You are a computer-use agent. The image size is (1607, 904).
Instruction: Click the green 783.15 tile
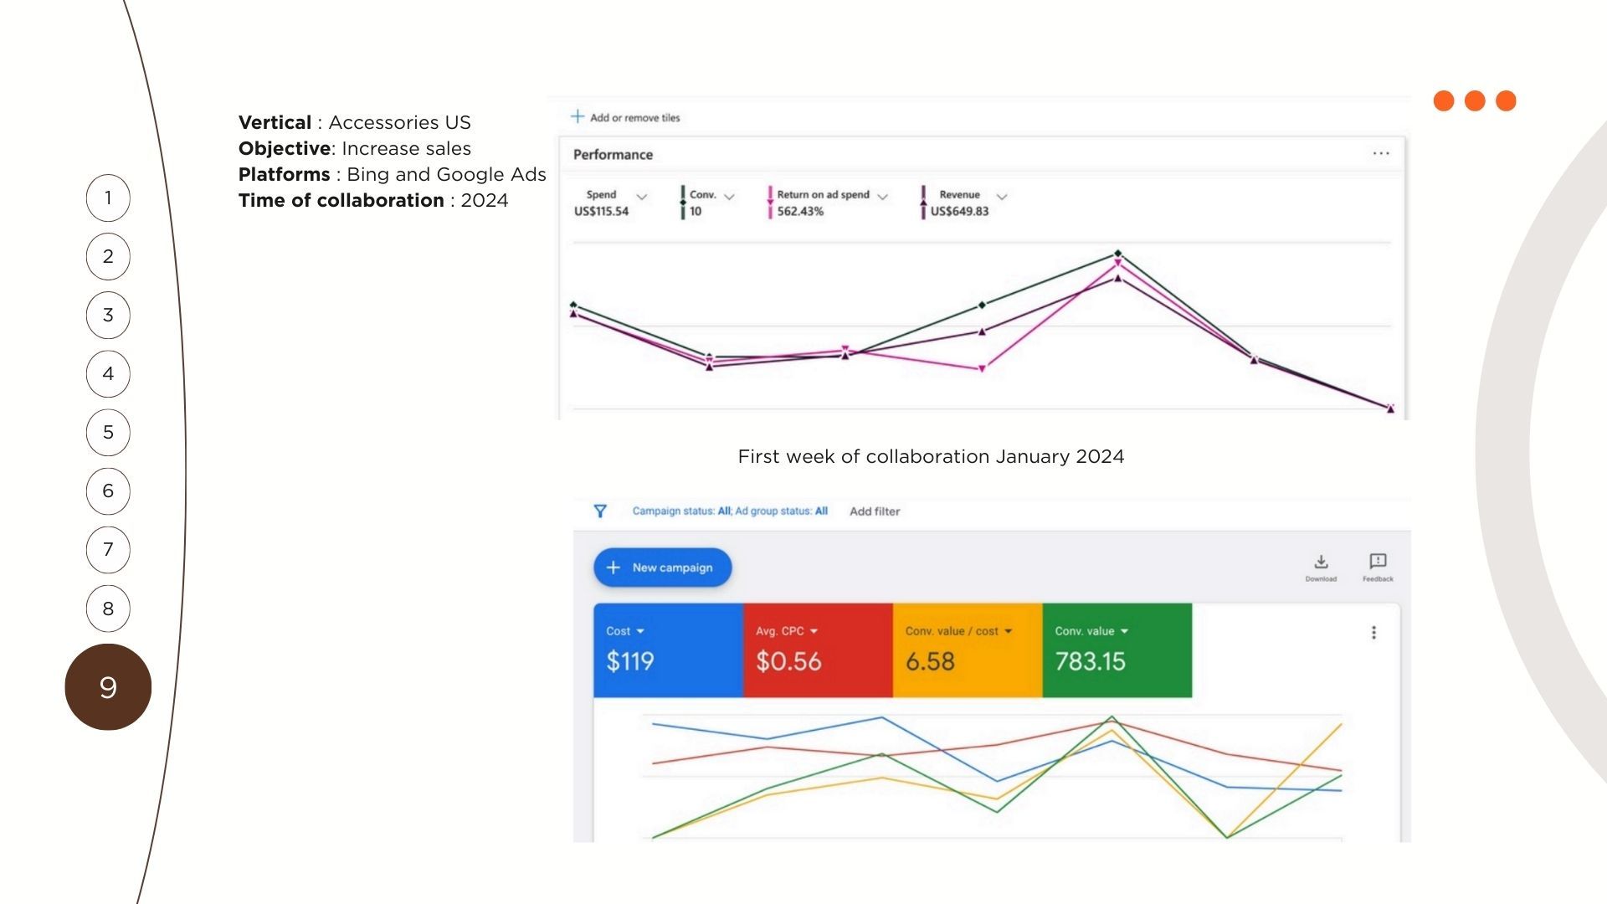pyautogui.click(x=1117, y=650)
